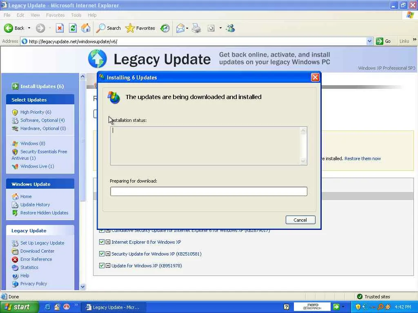The height and width of the screenshot is (313, 418).
Task: Uncheck Update for Windows XP KB951978
Action: click(x=102, y=265)
